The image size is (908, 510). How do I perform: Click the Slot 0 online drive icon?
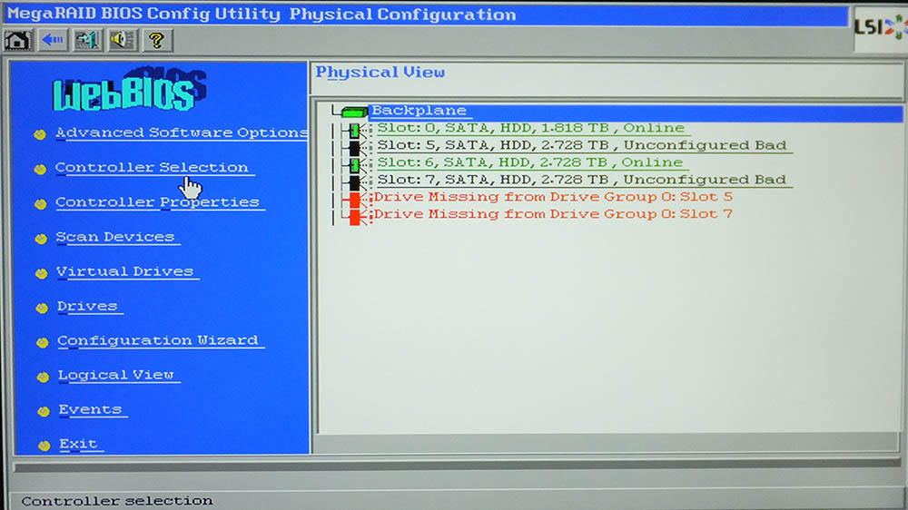[355, 129]
